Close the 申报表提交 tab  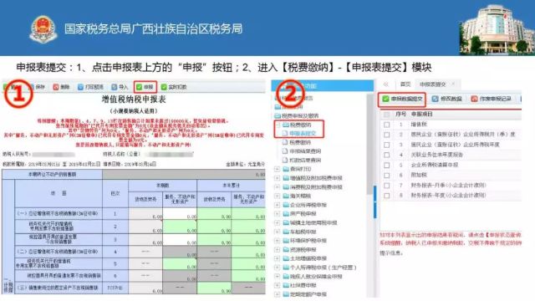tap(453, 84)
